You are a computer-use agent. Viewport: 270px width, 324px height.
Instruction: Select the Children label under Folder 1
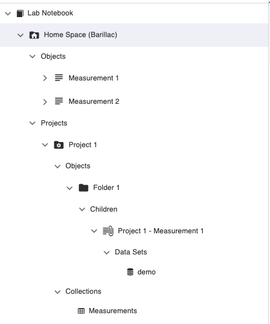(x=104, y=209)
